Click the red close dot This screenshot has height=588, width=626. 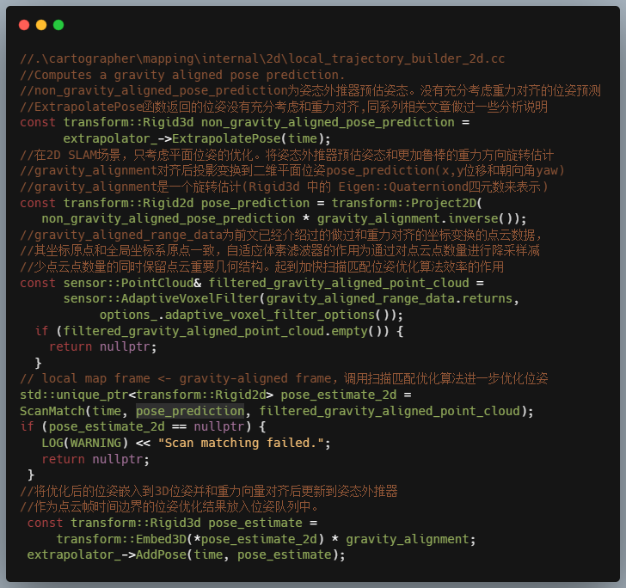click(x=23, y=25)
